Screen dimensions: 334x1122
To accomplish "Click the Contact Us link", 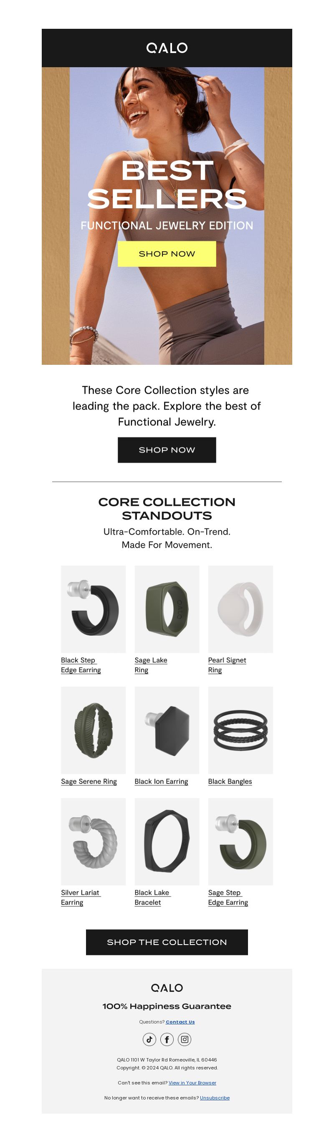I will (180, 1021).
